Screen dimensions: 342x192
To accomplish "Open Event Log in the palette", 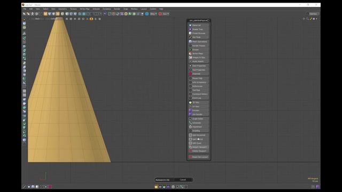I will [x=198, y=98].
